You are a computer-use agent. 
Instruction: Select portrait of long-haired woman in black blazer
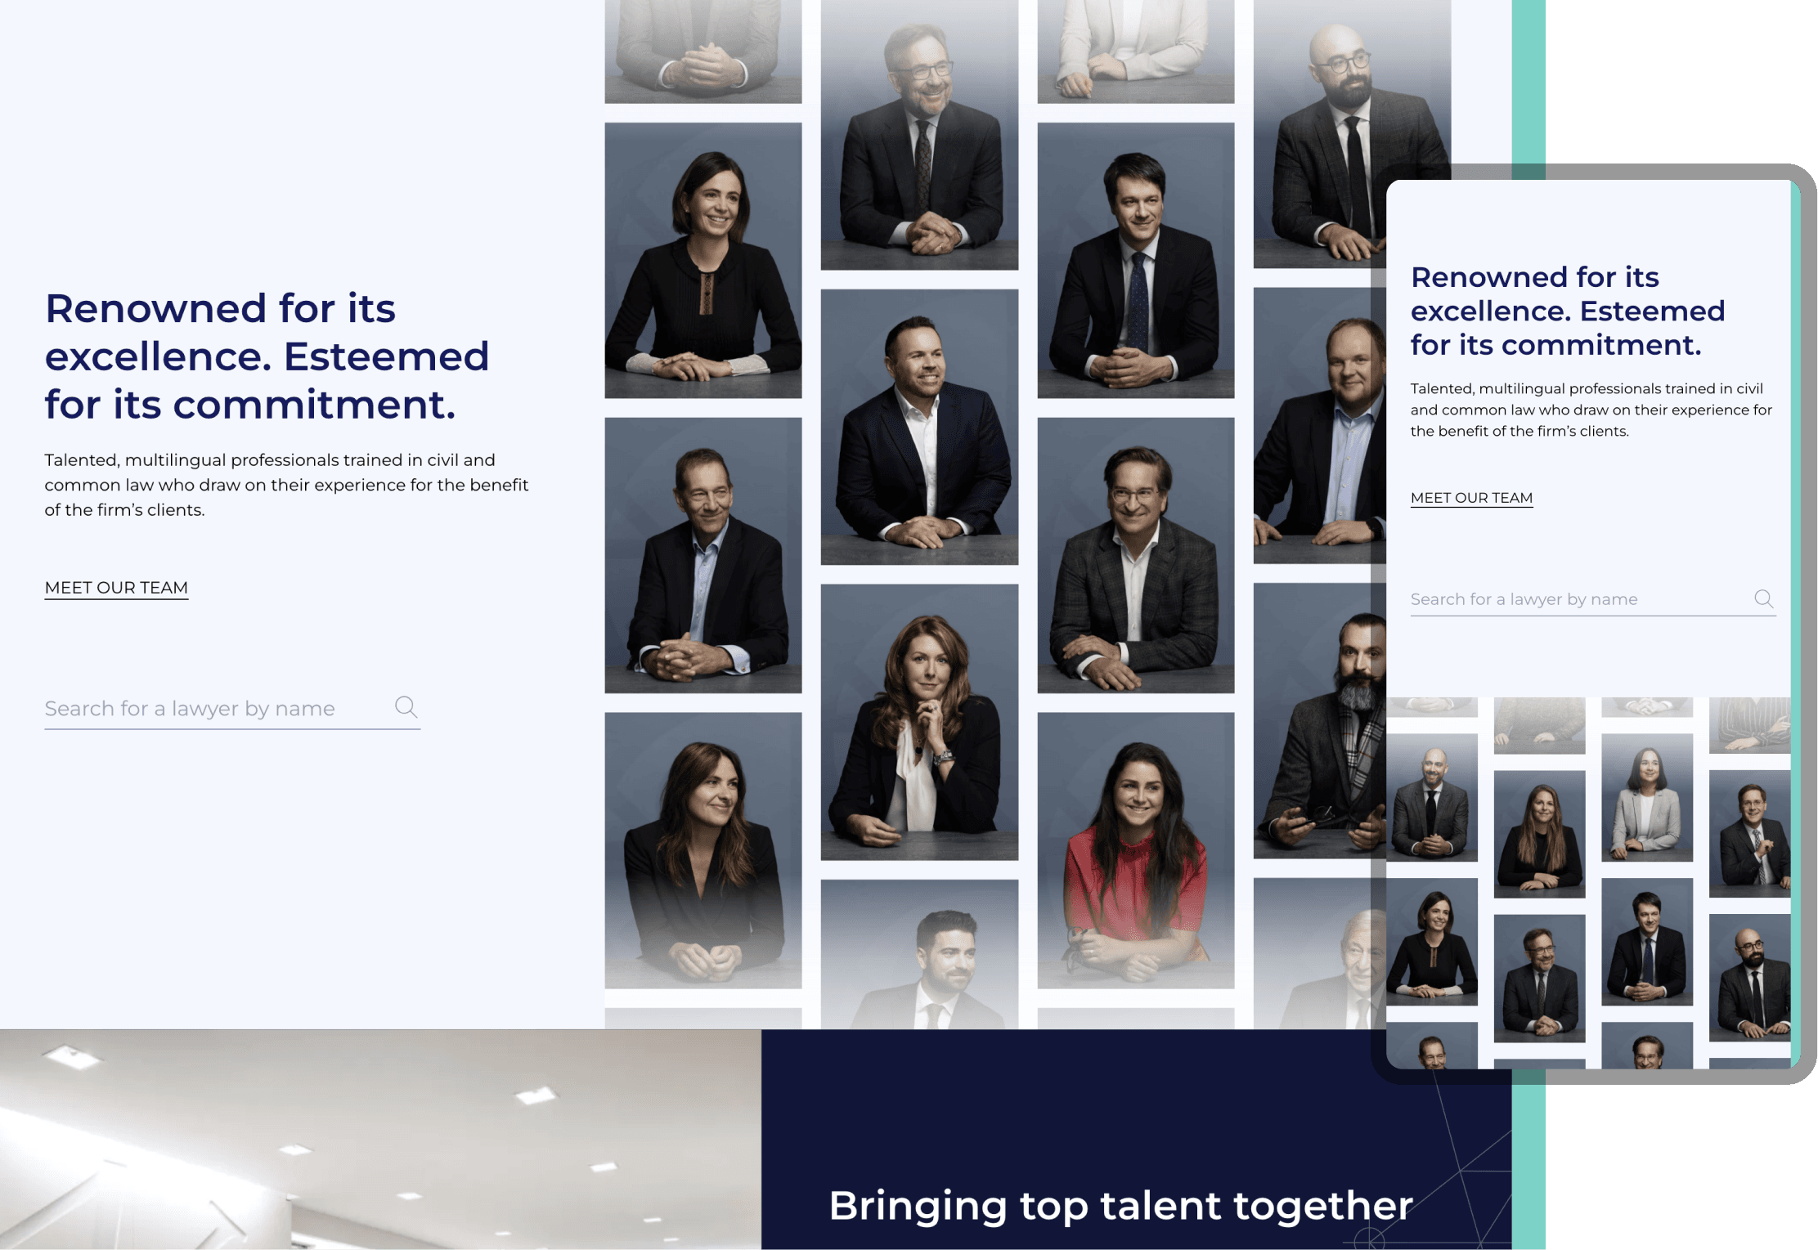click(x=703, y=850)
